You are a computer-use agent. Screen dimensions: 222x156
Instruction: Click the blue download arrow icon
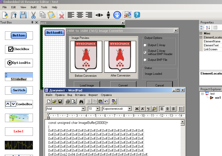(117, 15)
